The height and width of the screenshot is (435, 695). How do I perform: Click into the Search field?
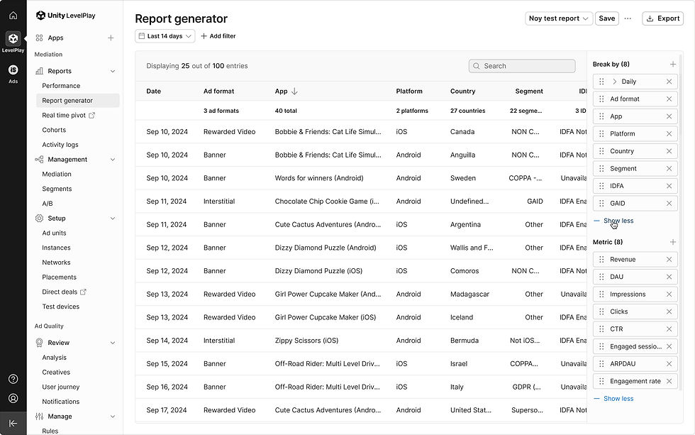[522, 66]
